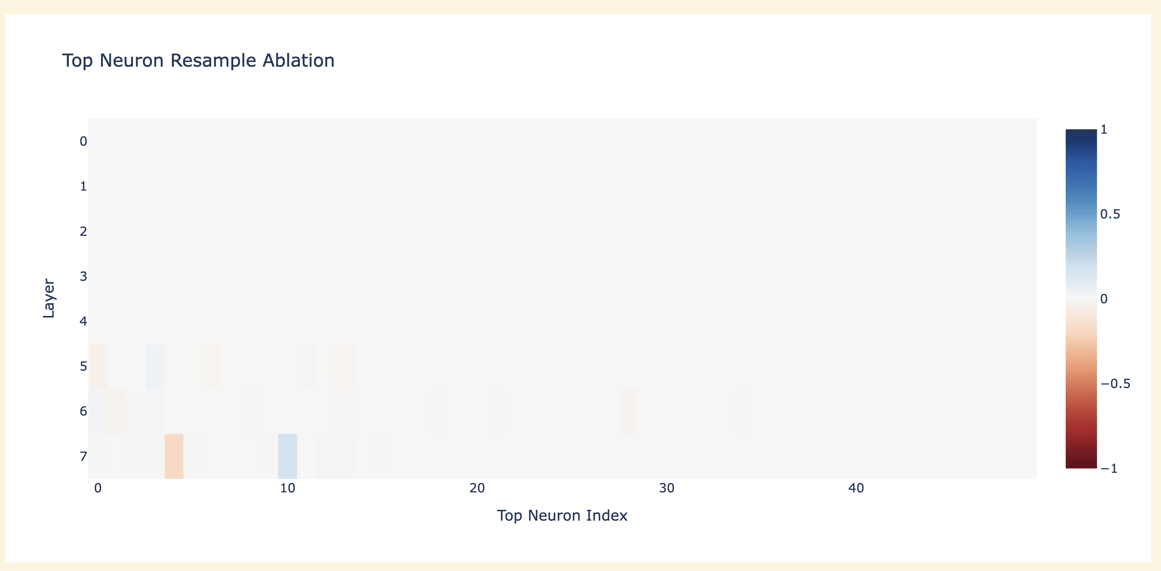Click the 'Top Neuron Index' x-axis label
The image size is (1161, 571).
[x=562, y=515]
